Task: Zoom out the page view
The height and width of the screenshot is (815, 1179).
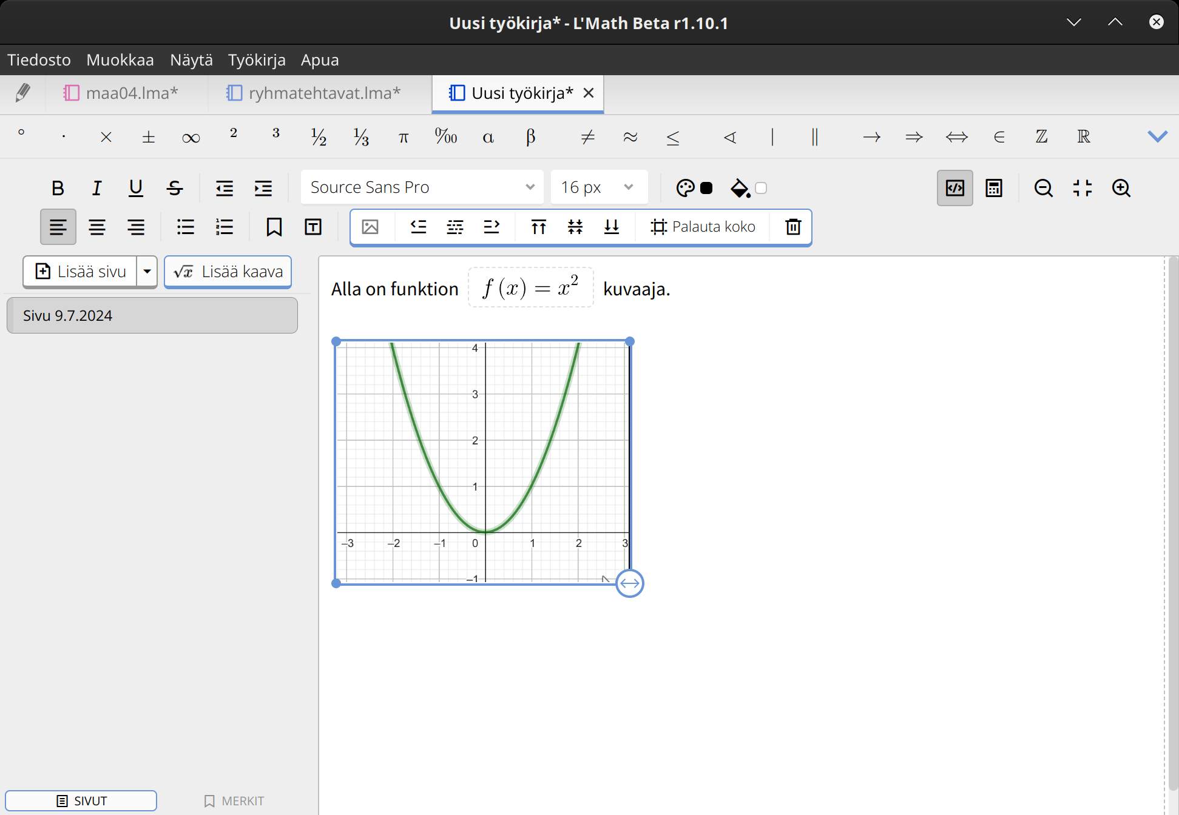Action: pos(1044,188)
